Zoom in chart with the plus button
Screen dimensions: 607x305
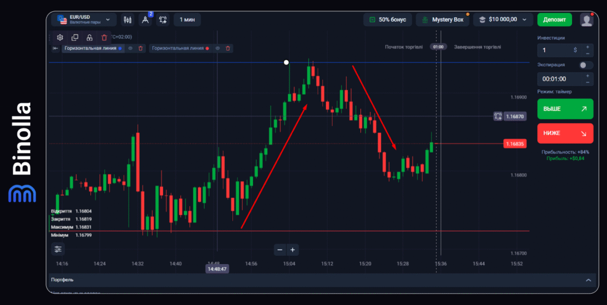[x=292, y=249]
